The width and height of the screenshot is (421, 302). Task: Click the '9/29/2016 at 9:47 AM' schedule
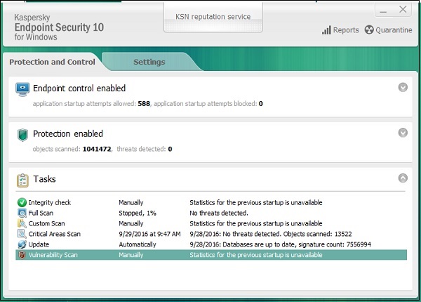tap(150, 234)
